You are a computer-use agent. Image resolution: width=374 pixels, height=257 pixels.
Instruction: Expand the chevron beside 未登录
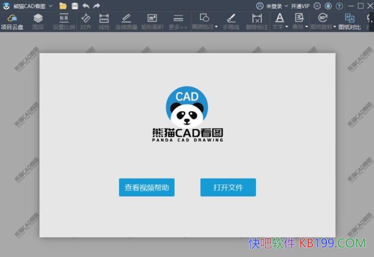tap(286, 6)
